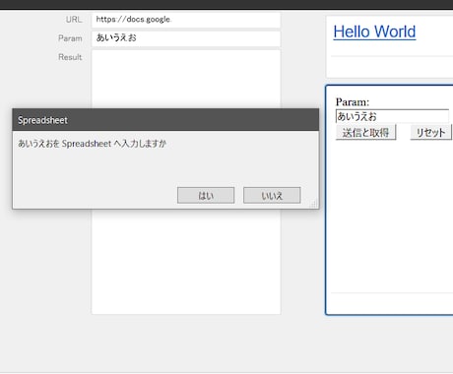The width and height of the screenshot is (453, 374).
Task: Focus the left Param field with あいうえお
Action: point(186,38)
